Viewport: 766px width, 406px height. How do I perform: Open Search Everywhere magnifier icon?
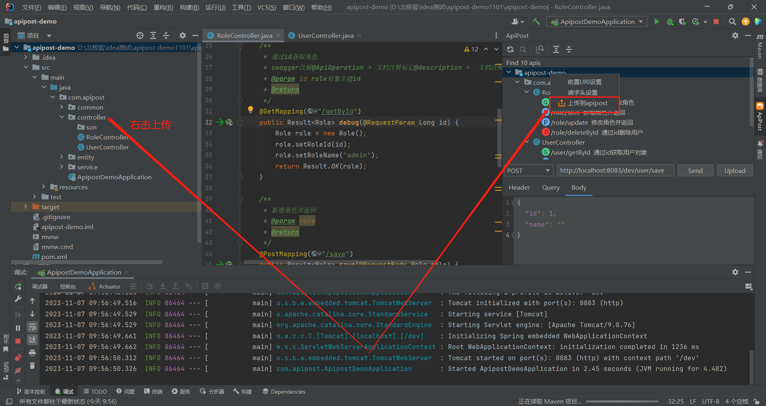point(732,22)
